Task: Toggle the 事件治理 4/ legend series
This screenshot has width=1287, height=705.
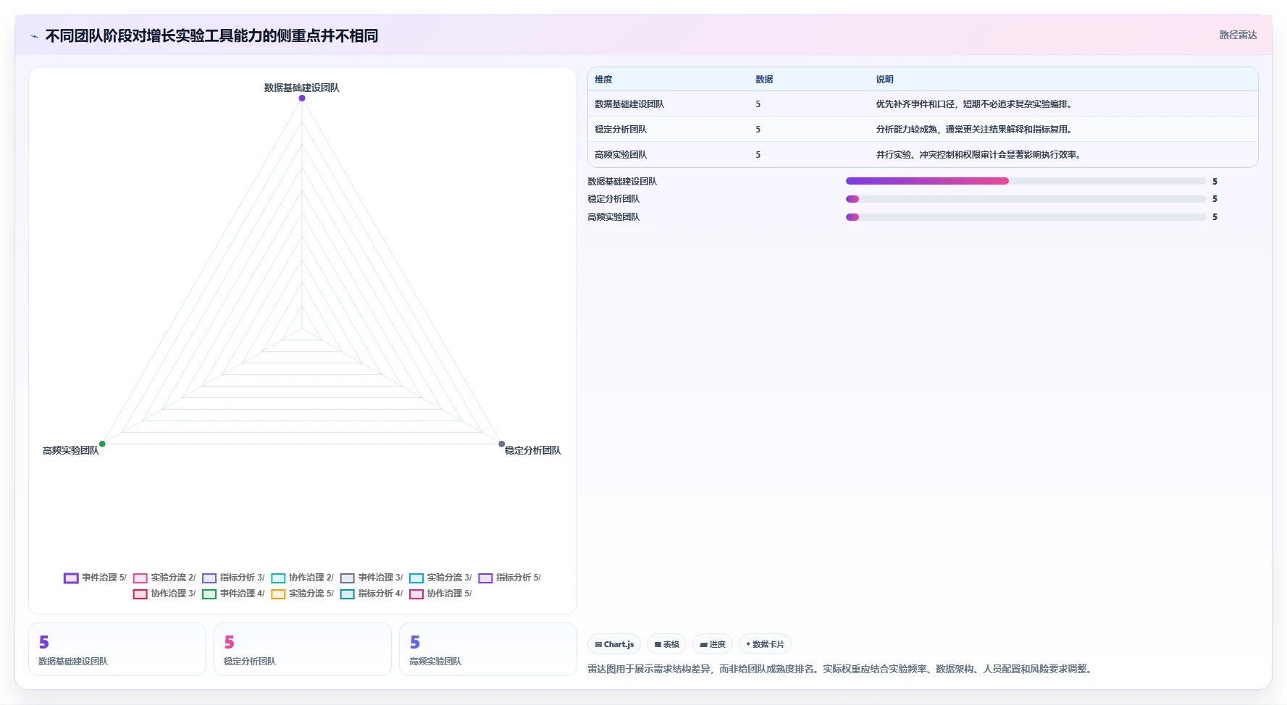Action: pos(233,594)
